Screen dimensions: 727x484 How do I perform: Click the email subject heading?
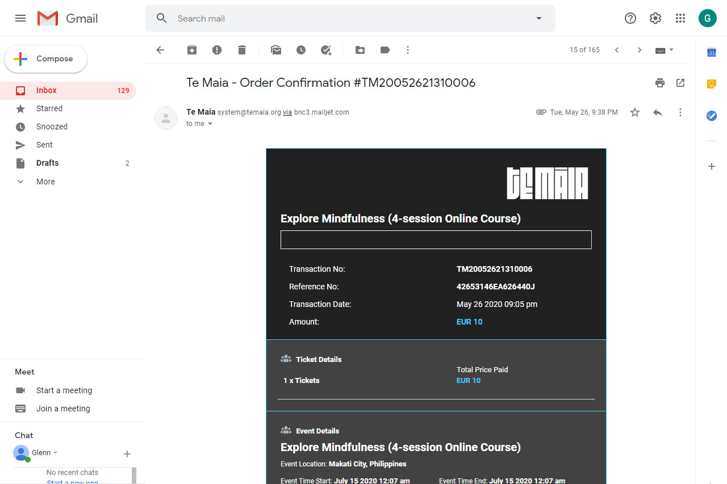tap(331, 83)
